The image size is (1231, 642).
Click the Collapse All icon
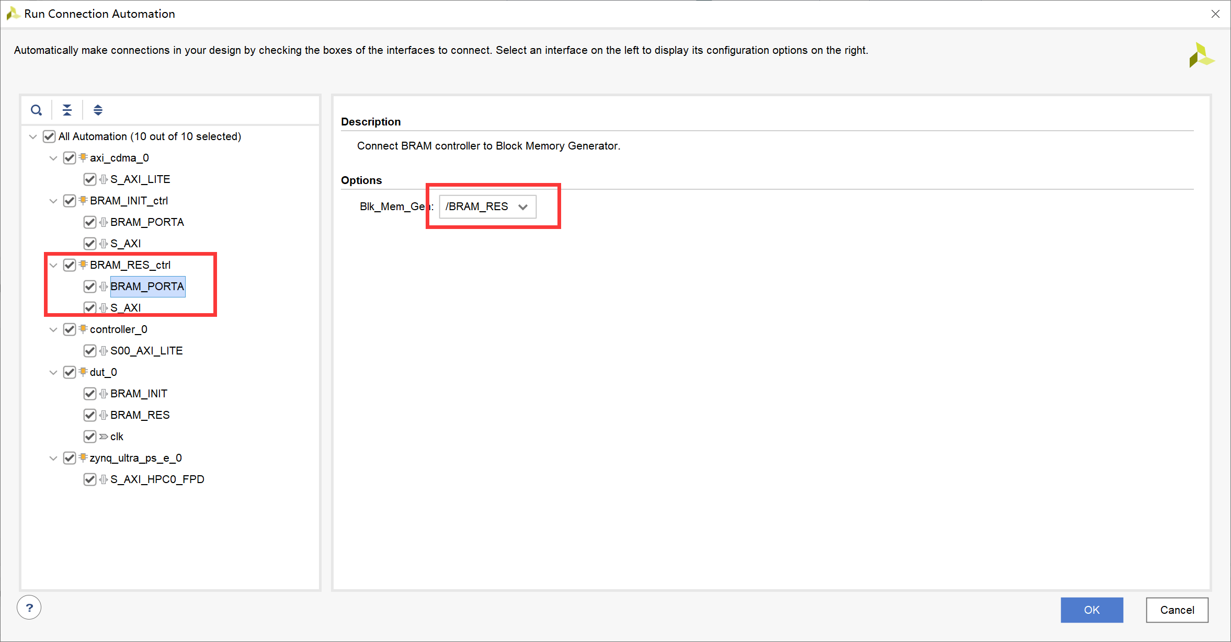[67, 110]
